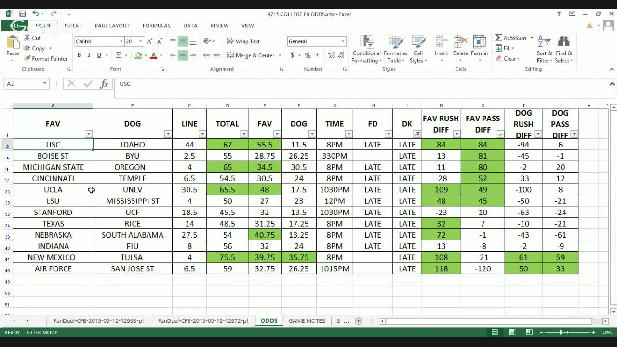Open the filter dropdown on LINE column
The height and width of the screenshot is (347, 617).
[x=202, y=134]
